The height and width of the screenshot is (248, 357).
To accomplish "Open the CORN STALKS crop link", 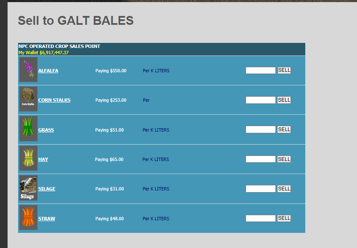I will pos(54,100).
